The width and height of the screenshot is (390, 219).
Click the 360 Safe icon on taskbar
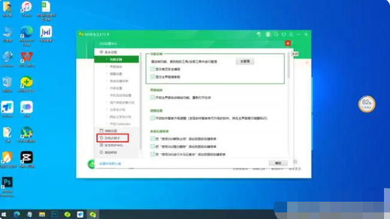[93, 214]
